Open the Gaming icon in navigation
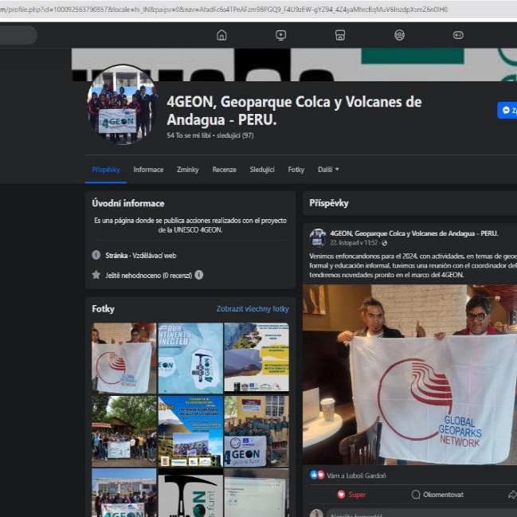Image resolution: width=517 pixels, height=517 pixels. (x=458, y=35)
